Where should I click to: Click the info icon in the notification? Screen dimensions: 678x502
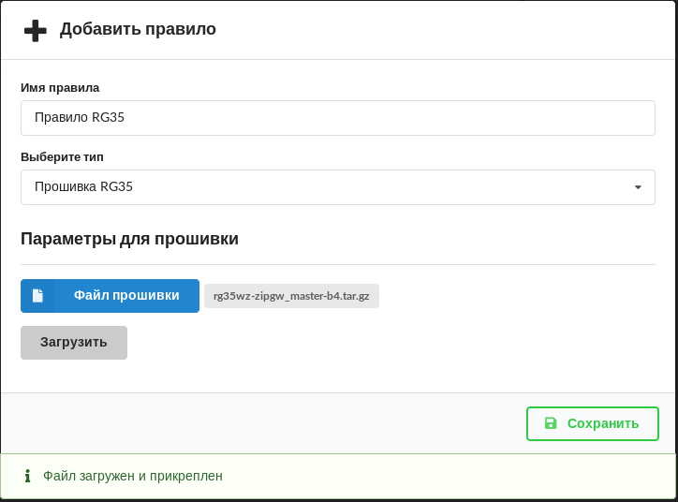[x=27, y=476]
